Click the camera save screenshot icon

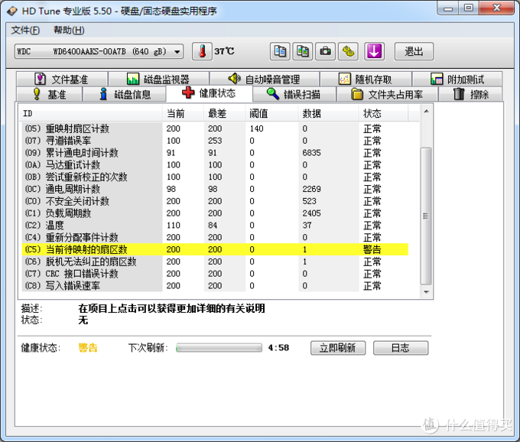(326, 51)
